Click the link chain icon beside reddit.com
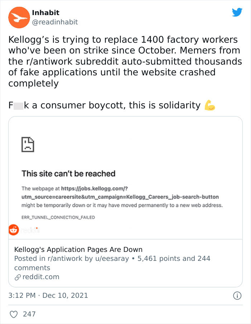The width and height of the screenshot is (251, 324). pyautogui.click(x=18, y=277)
